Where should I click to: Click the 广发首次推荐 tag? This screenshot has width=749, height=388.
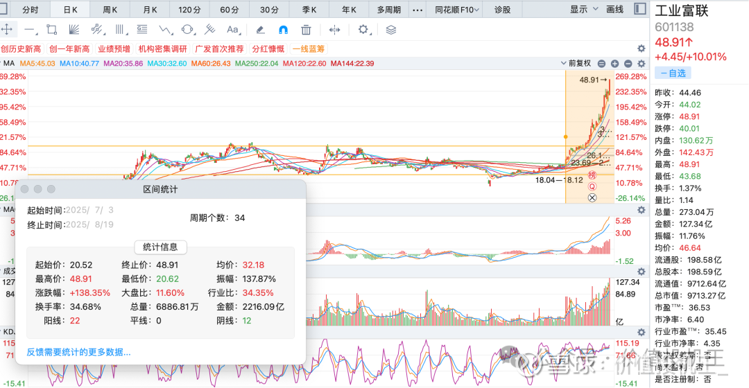pyautogui.click(x=219, y=48)
